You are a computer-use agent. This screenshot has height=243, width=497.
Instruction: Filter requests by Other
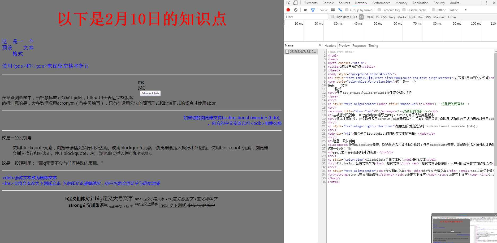tap(452, 17)
